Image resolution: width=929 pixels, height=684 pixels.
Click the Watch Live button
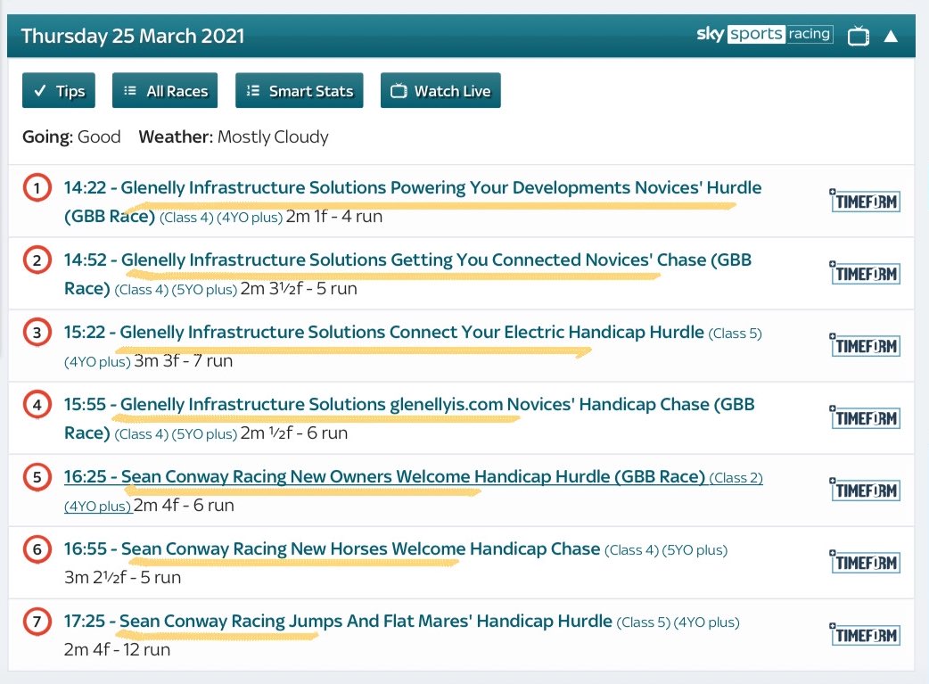(440, 91)
